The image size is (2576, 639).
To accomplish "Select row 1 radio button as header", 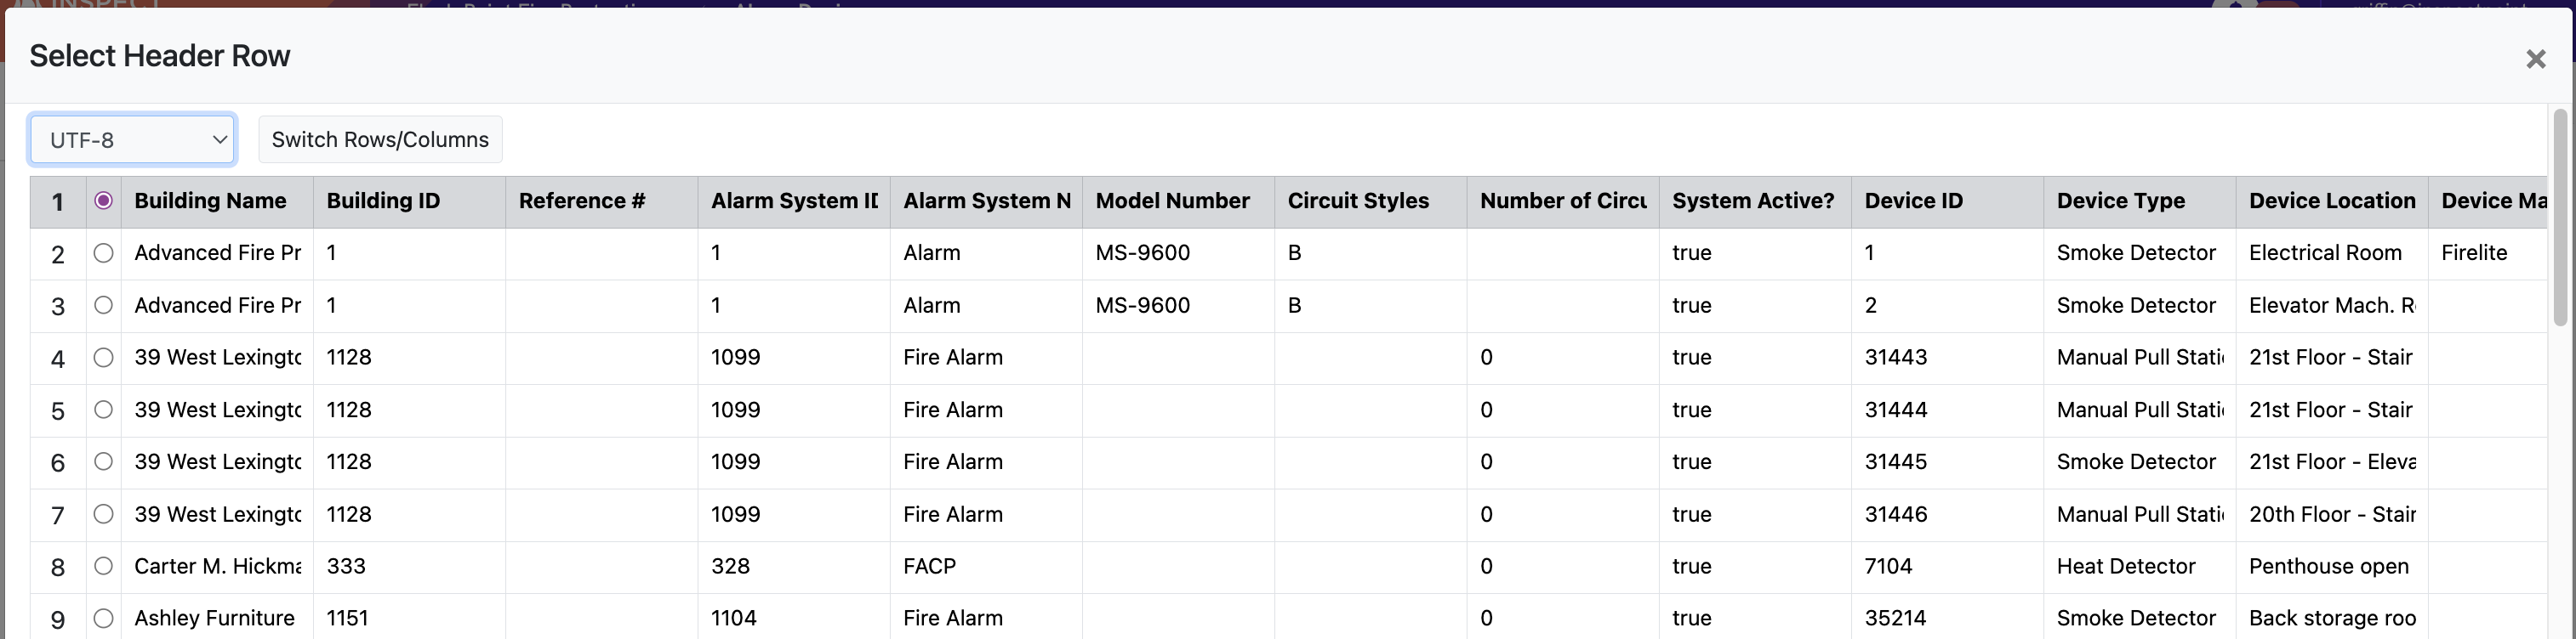I will pos(103,201).
